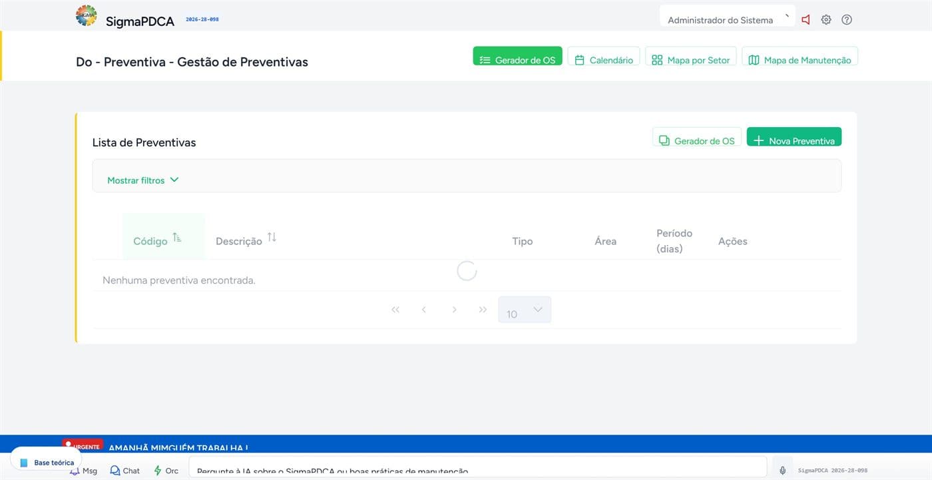
Task: Go to the last page with double arrow
Action: click(x=483, y=310)
